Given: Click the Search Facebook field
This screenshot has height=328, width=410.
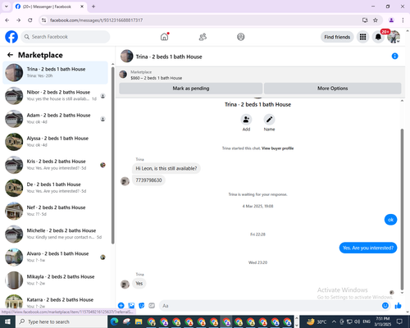Looking at the screenshot, I should pyautogui.click(x=66, y=37).
